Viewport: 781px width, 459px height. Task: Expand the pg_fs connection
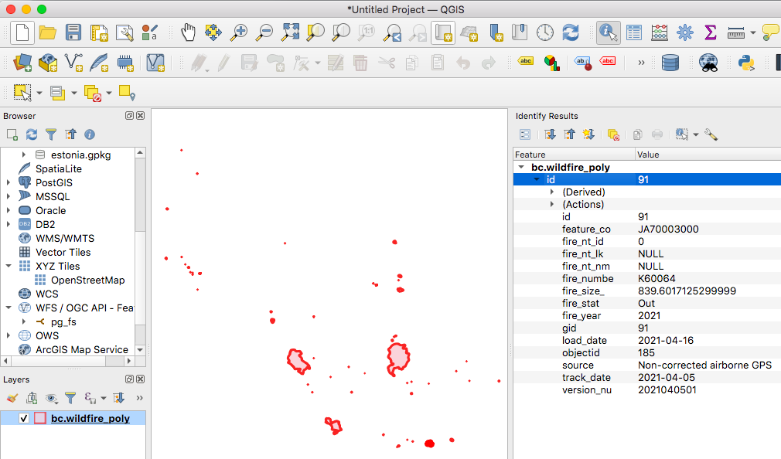coord(23,322)
